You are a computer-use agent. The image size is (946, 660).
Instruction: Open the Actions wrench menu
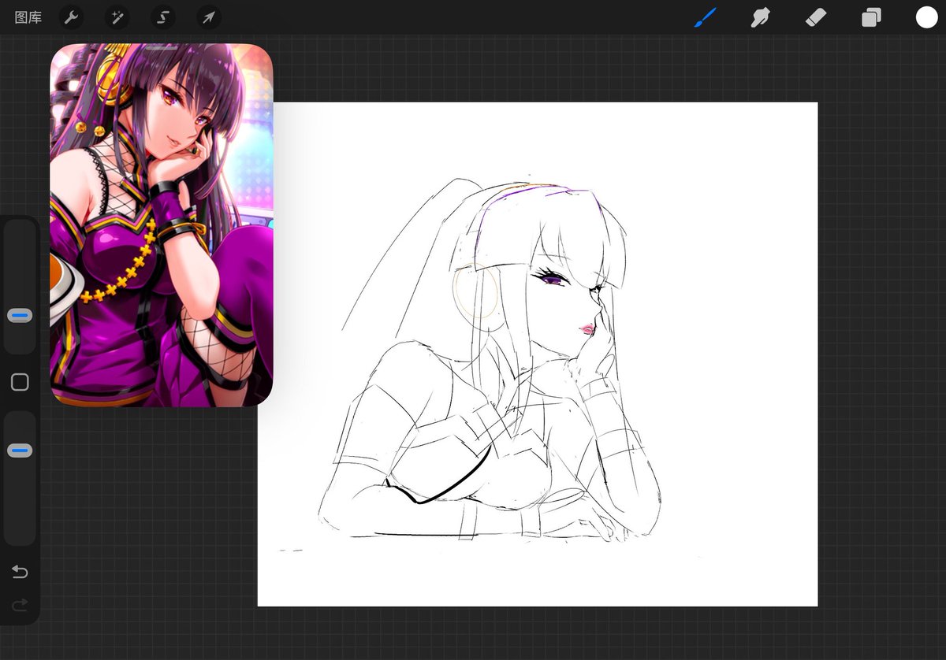tap(71, 17)
